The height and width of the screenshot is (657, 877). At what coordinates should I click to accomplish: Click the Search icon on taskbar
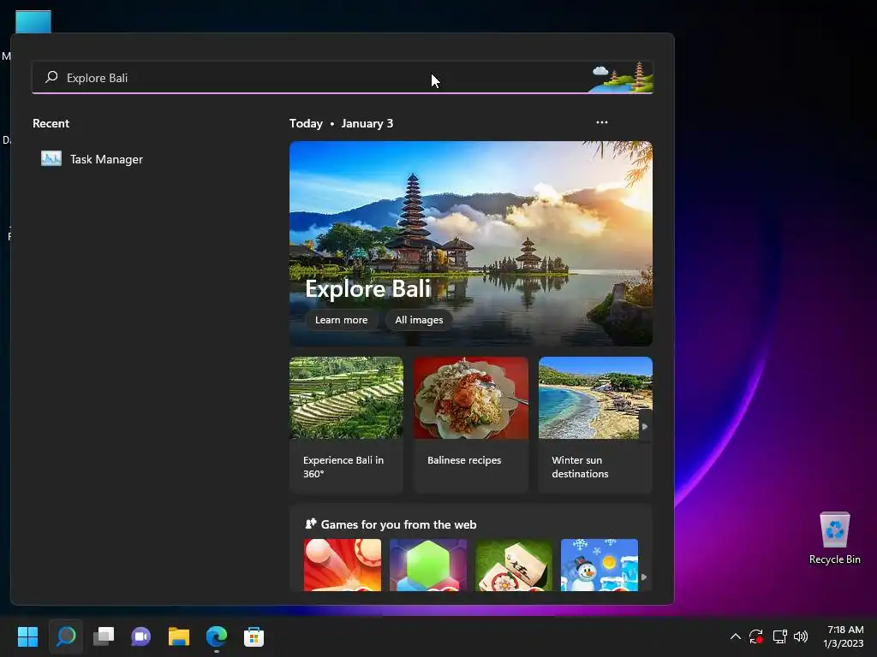click(66, 636)
